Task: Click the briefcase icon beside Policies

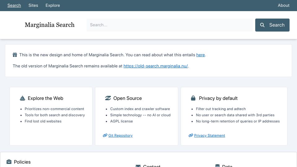Action: pos(9,162)
